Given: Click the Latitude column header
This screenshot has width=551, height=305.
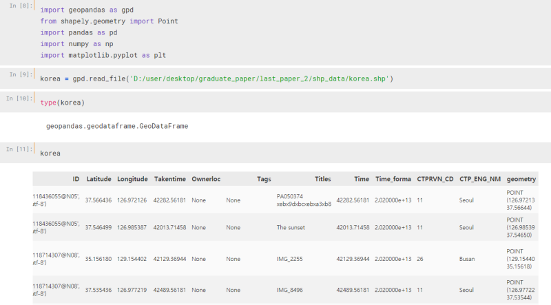Looking at the screenshot, I should [x=98, y=179].
